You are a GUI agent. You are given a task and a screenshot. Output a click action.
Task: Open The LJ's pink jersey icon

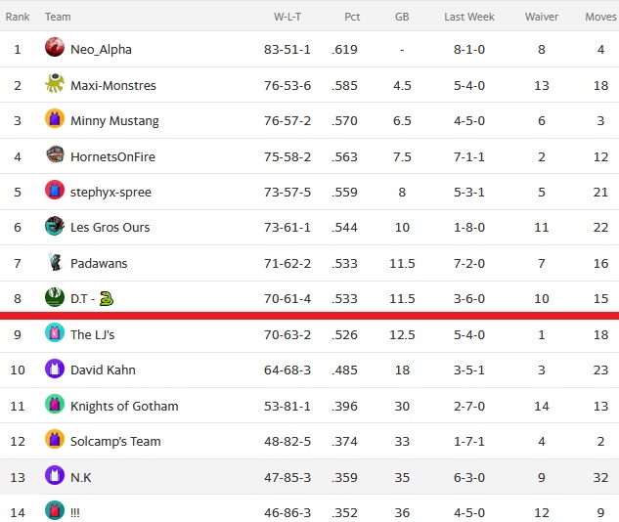pyautogui.click(x=55, y=332)
